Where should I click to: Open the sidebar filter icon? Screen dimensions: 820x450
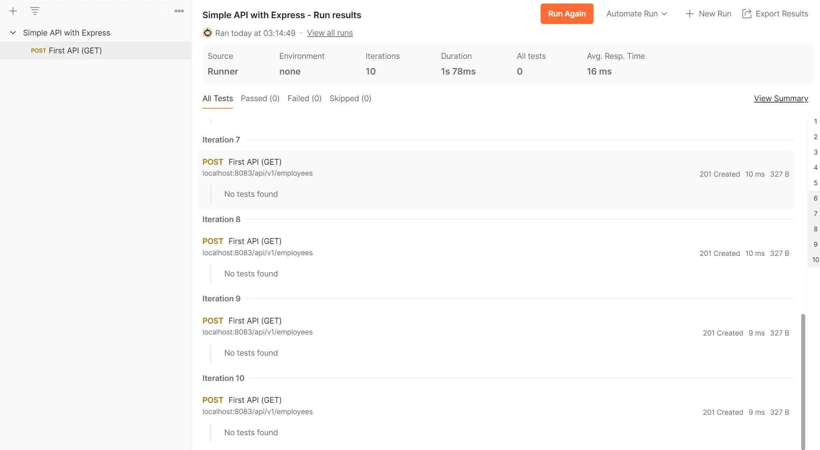point(35,11)
